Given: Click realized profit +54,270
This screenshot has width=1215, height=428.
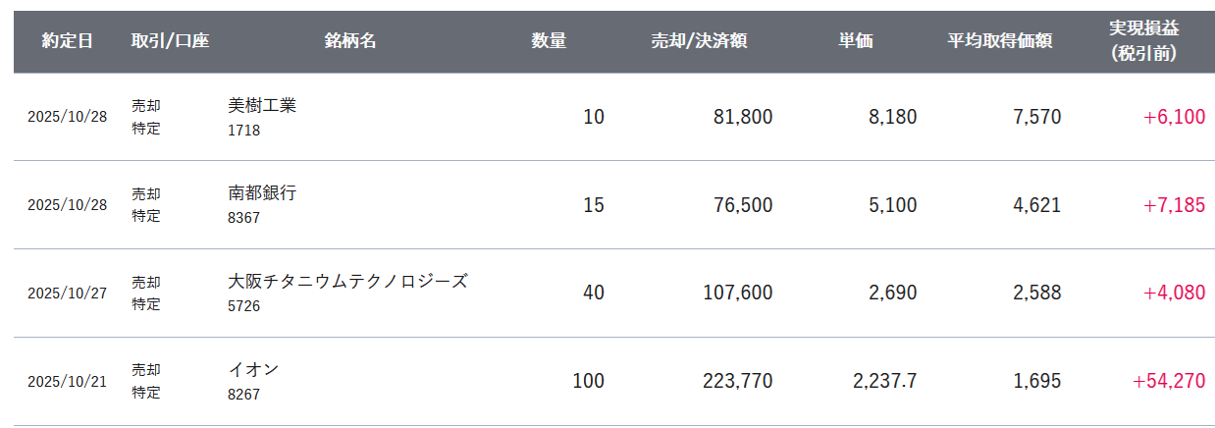Looking at the screenshot, I should (x=1169, y=381).
